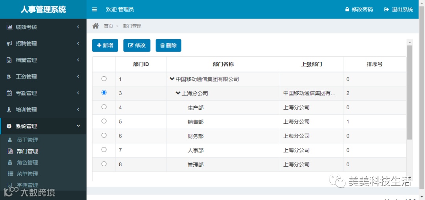Click the lock icon of 角色管理
Viewport: 425px width, 200px height.
tap(10, 162)
